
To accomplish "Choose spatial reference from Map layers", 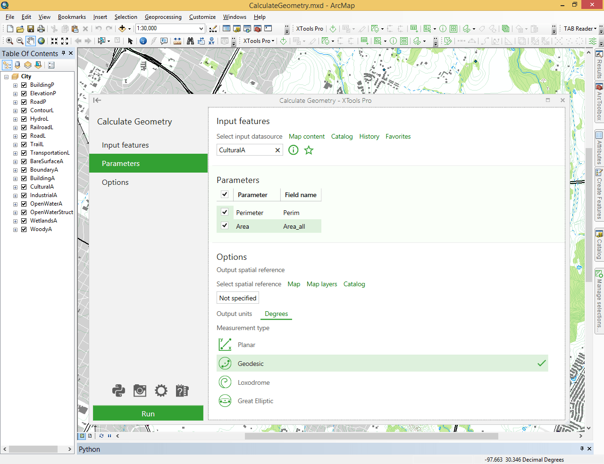I will click(322, 284).
